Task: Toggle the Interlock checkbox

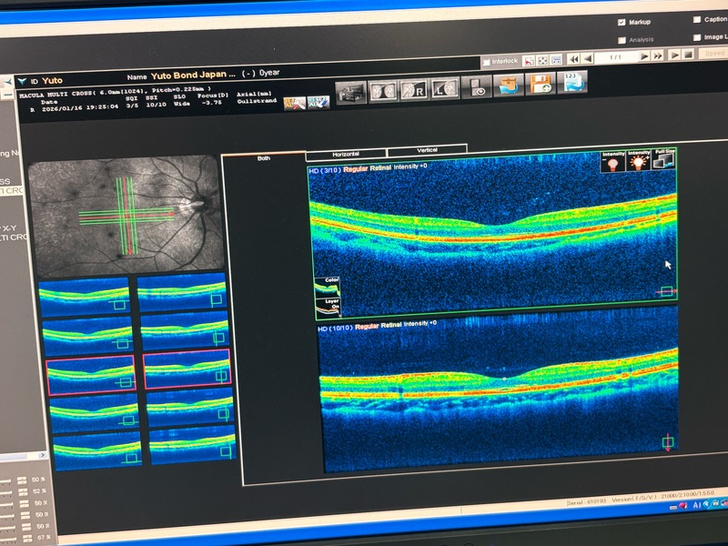Action: coord(487,62)
